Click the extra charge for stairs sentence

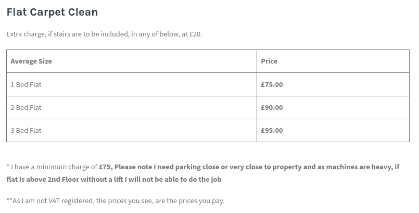click(104, 34)
